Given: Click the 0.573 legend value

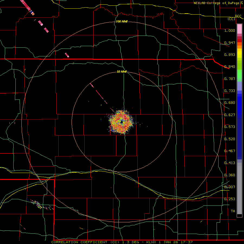Looking at the screenshot, I should click(x=230, y=127).
